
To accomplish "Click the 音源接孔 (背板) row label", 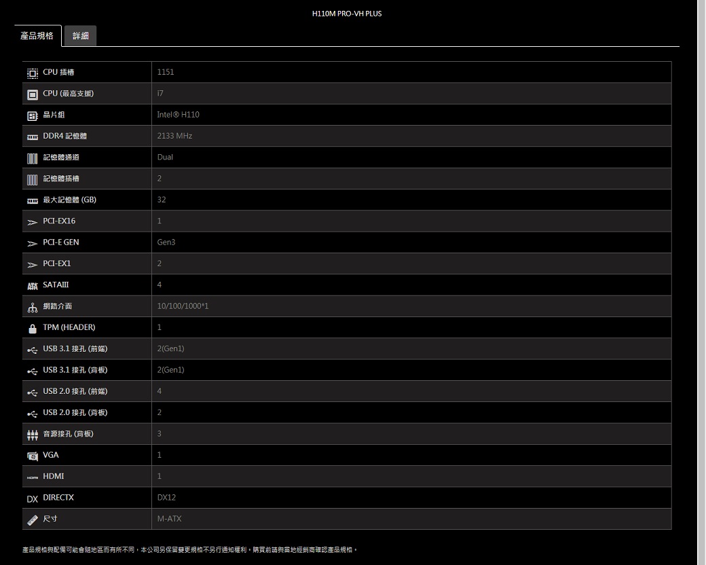I will 68,433.
